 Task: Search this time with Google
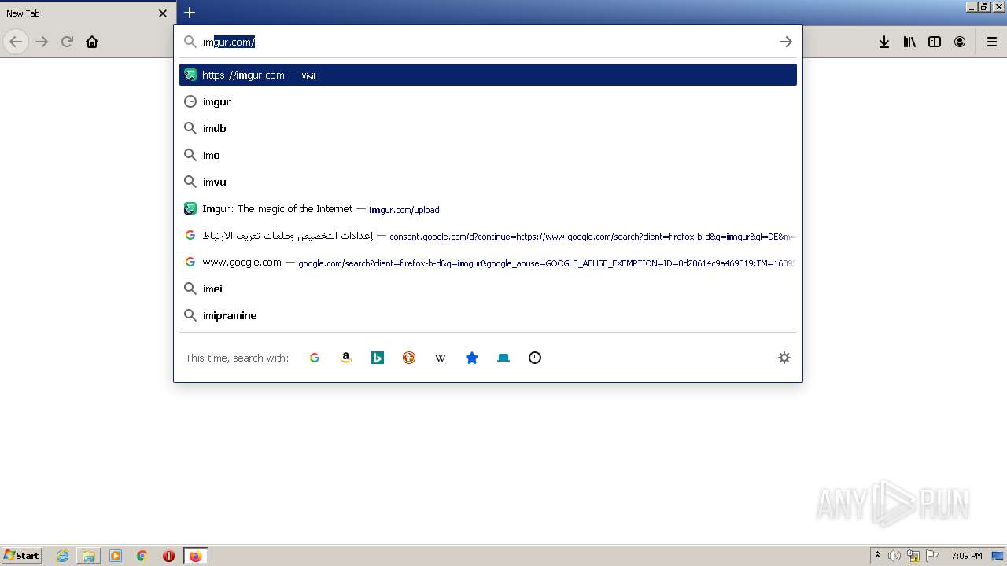pos(315,358)
